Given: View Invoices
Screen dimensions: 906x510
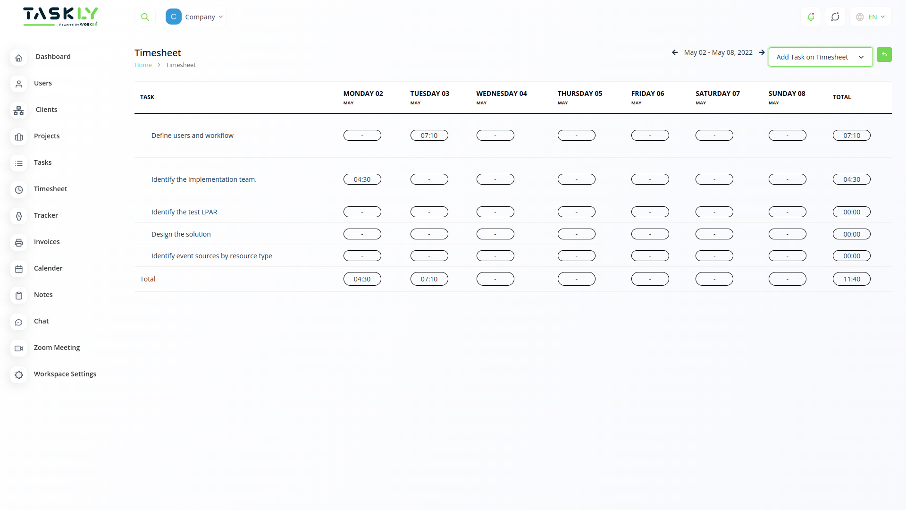Looking at the screenshot, I should (x=47, y=241).
